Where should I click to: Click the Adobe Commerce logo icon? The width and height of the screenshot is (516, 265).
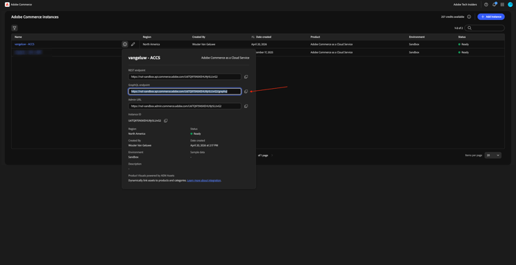click(8, 4)
